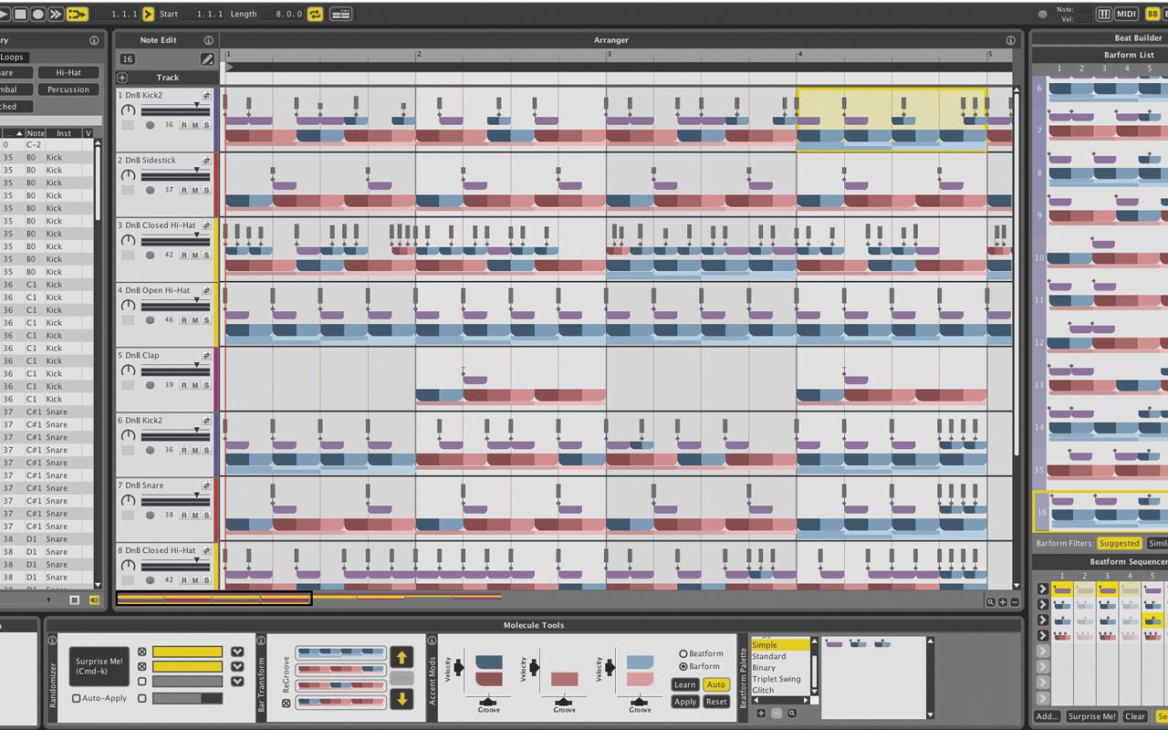The width and height of the screenshot is (1168, 730).
Task: Select the Beatform radio button
Action: point(683,654)
